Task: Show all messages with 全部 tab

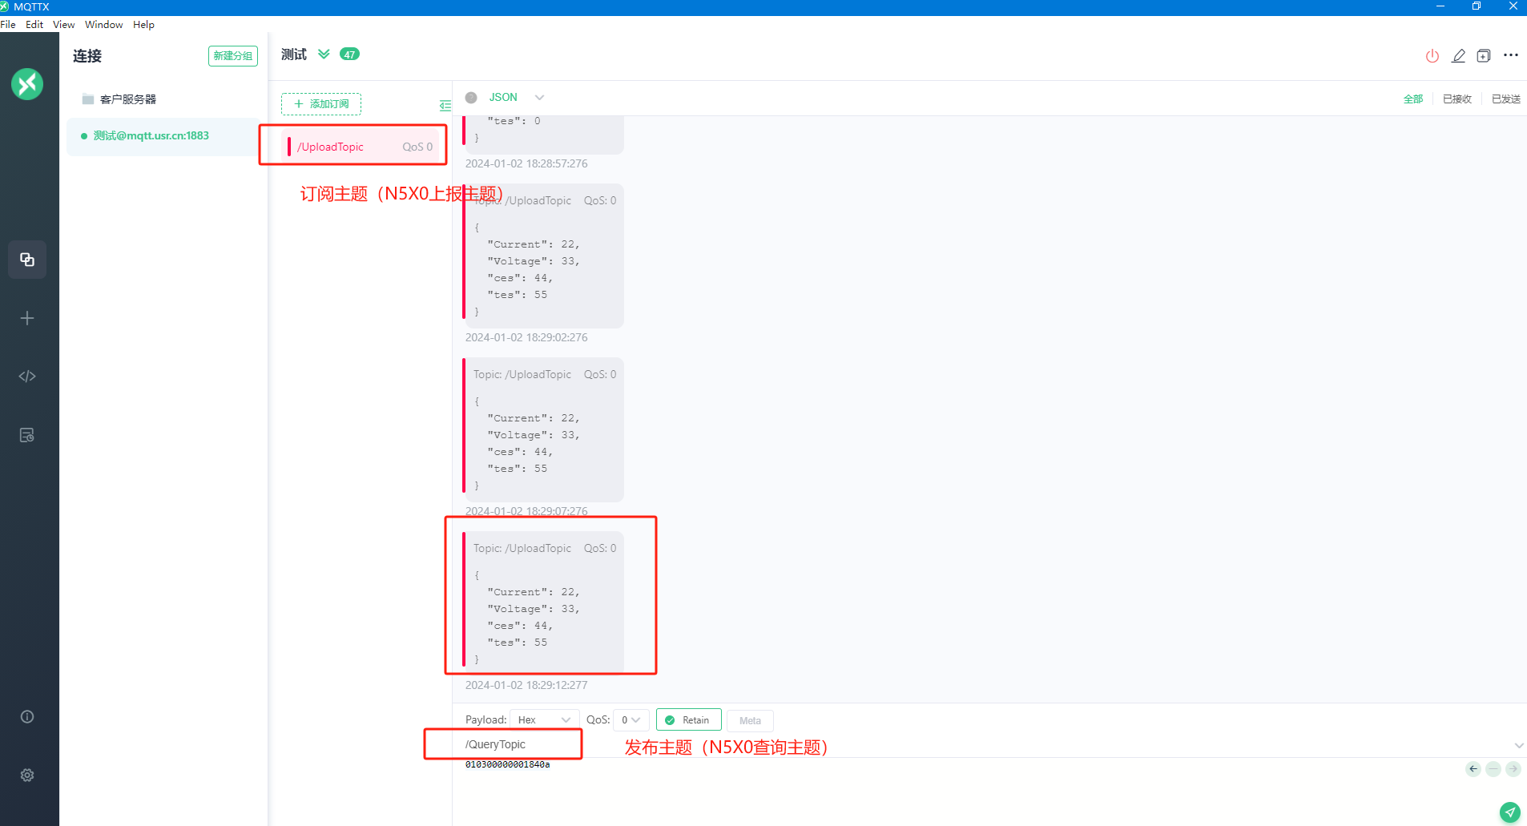Action: pyautogui.click(x=1413, y=99)
